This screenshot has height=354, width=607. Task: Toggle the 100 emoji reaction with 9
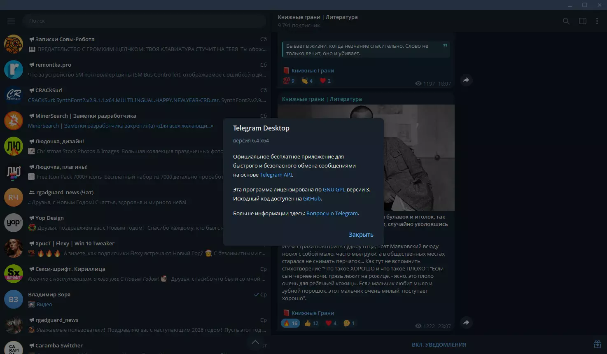click(x=289, y=81)
